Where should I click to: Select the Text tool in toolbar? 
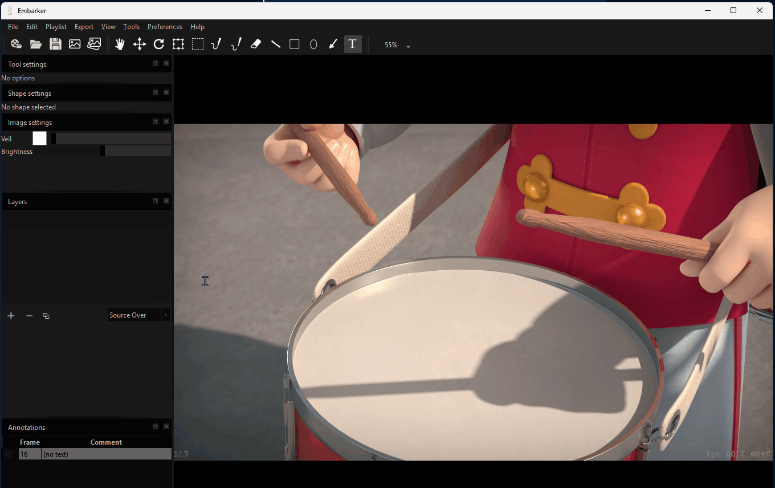point(353,44)
